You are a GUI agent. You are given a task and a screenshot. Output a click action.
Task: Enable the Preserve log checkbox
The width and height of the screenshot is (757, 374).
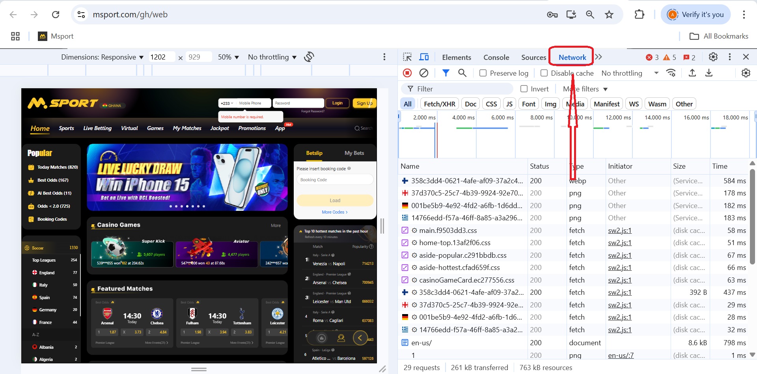point(483,73)
